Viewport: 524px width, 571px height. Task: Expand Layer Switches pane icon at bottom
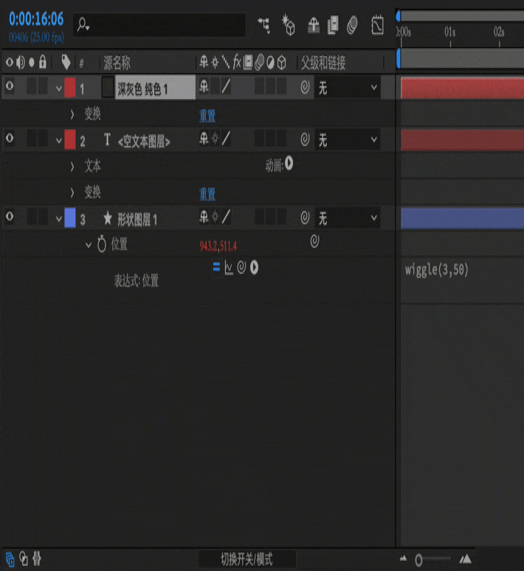click(10, 559)
